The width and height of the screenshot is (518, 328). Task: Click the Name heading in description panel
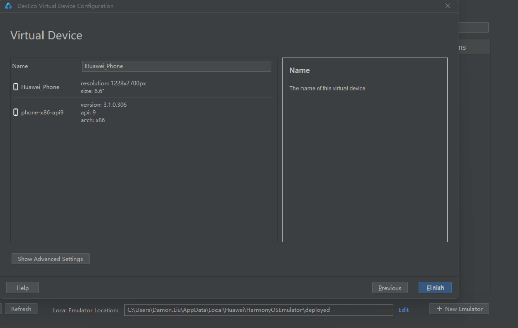[x=299, y=70]
